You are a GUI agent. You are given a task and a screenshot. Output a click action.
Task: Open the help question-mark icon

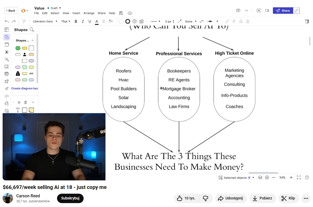307,178
